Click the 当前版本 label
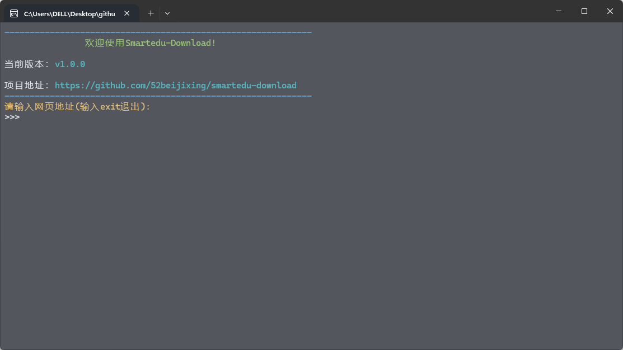This screenshot has width=623, height=350. coord(27,64)
